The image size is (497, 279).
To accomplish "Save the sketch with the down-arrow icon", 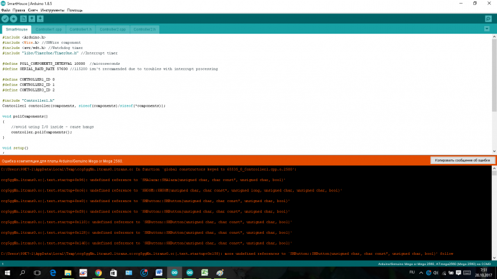I will (x=40, y=18).
